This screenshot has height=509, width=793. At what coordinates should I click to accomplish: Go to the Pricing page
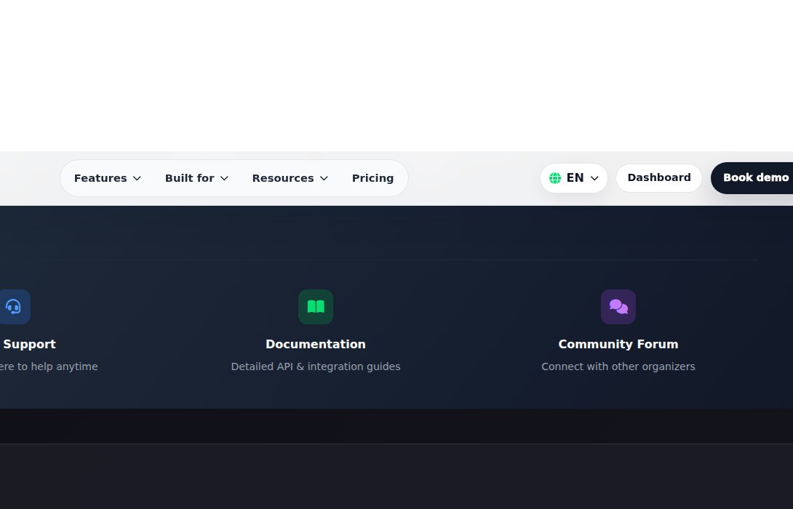tap(372, 178)
